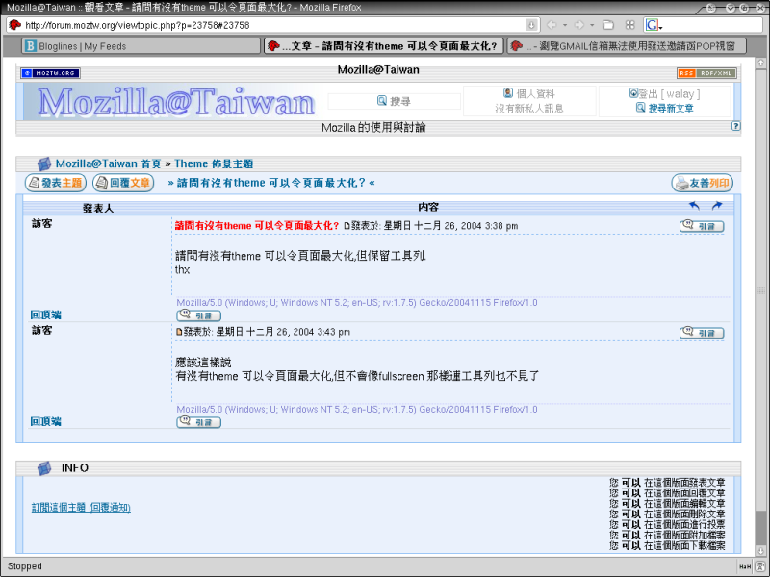Open the Back history dropdown arrow

click(565, 25)
